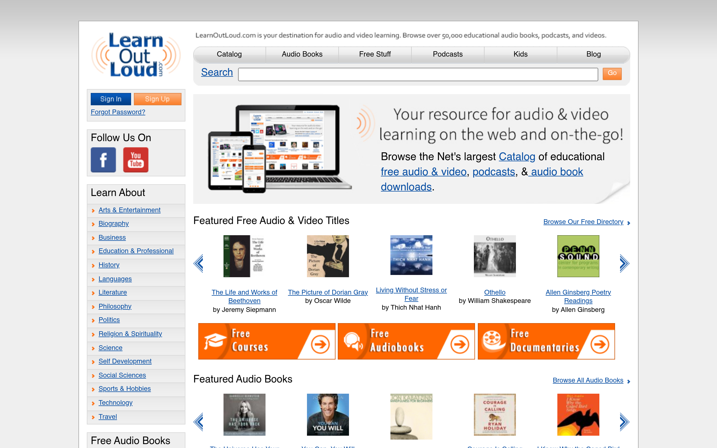Open the YouTube follow icon
Viewport: 717px width, 448px height.
click(x=136, y=160)
